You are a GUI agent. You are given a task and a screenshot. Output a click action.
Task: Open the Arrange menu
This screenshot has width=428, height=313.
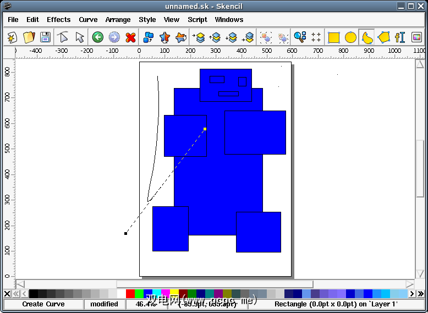tap(118, 20)
